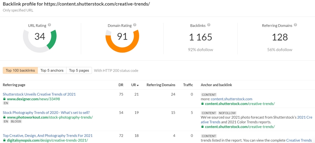Click lock icon beside www.photoworkout.com URL

[x=4, y=117]
